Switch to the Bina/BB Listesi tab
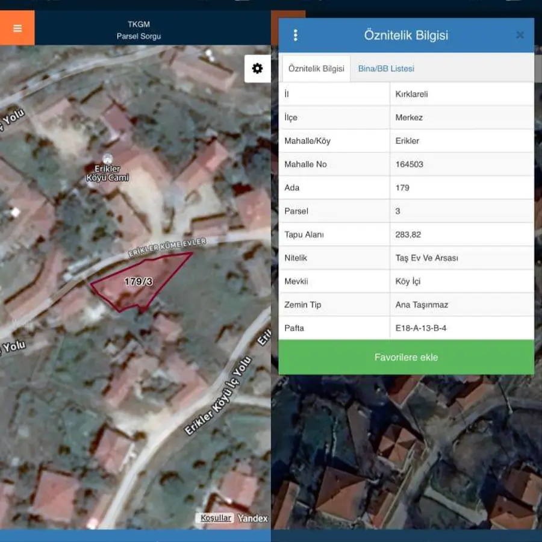Image resolution: width=542 pixels, height=542 pixels. 386,69
